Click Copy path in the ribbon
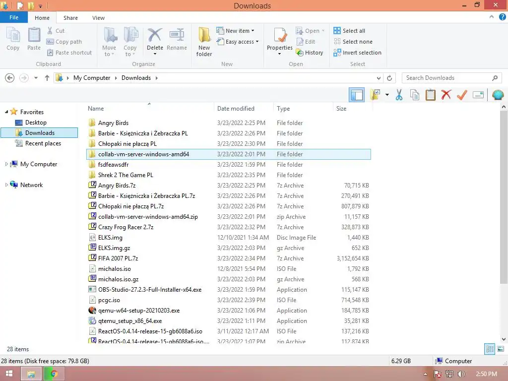This screenshot has height=381, width=508. (64, 42)
